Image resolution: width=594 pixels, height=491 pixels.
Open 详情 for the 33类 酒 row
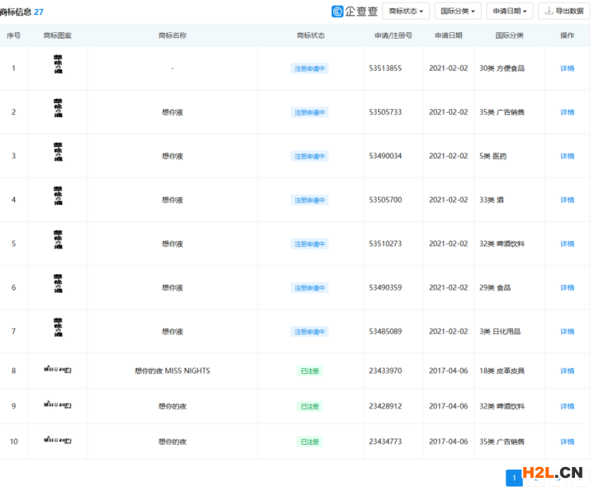[x=567, y=200]
